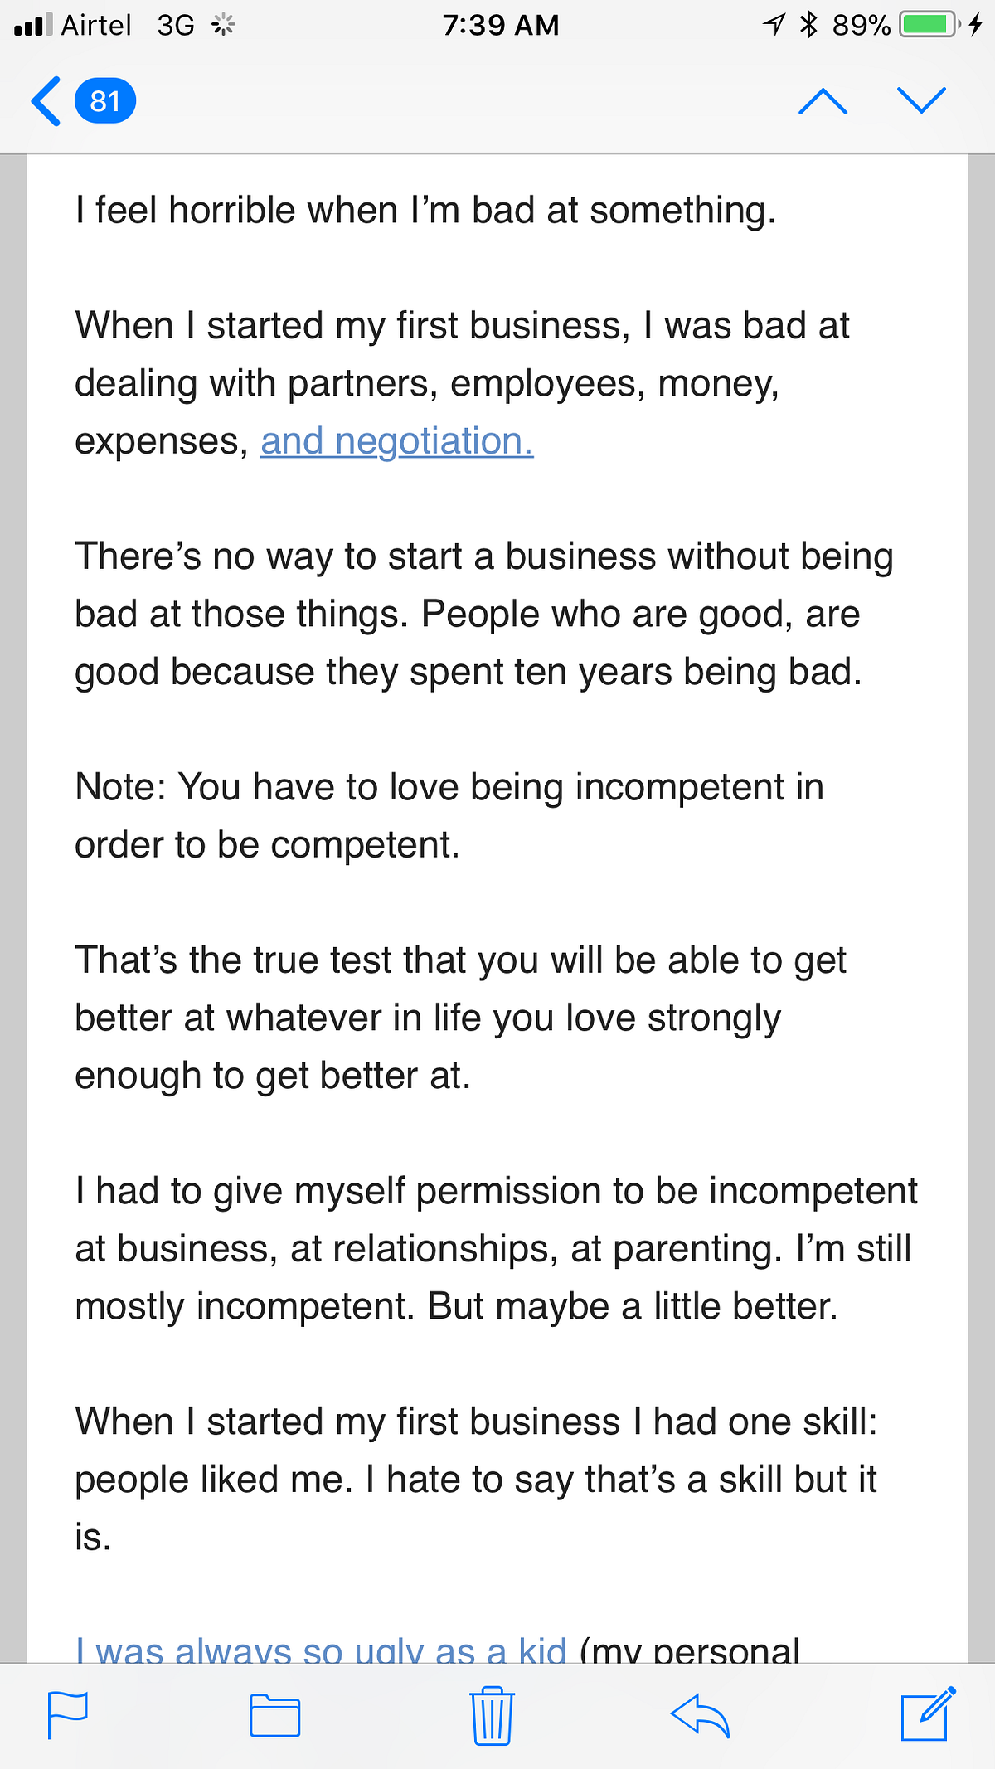Viewport: 995px width, 1769px height.
Task: Compose a new message with pencil icon
Action: [927, 1713]
